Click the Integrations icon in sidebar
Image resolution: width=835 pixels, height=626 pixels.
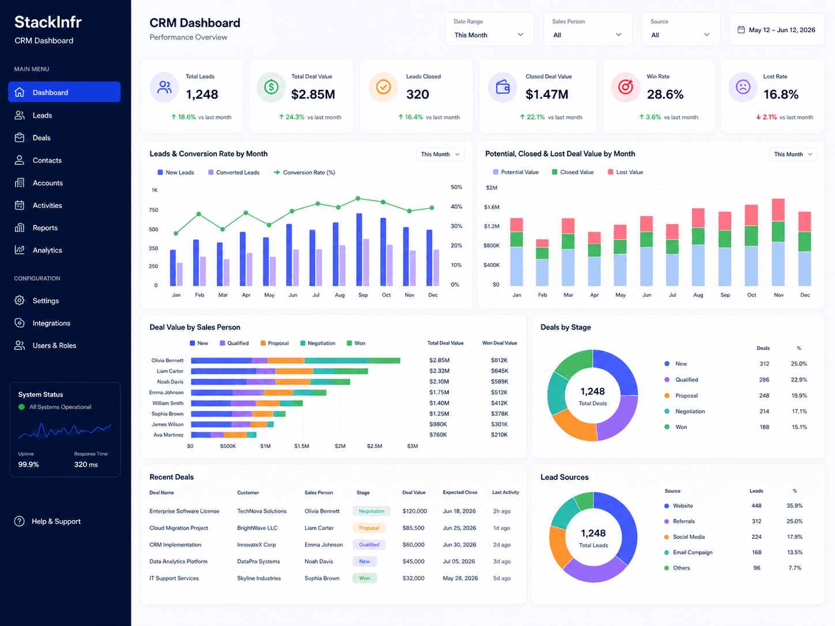20,323
